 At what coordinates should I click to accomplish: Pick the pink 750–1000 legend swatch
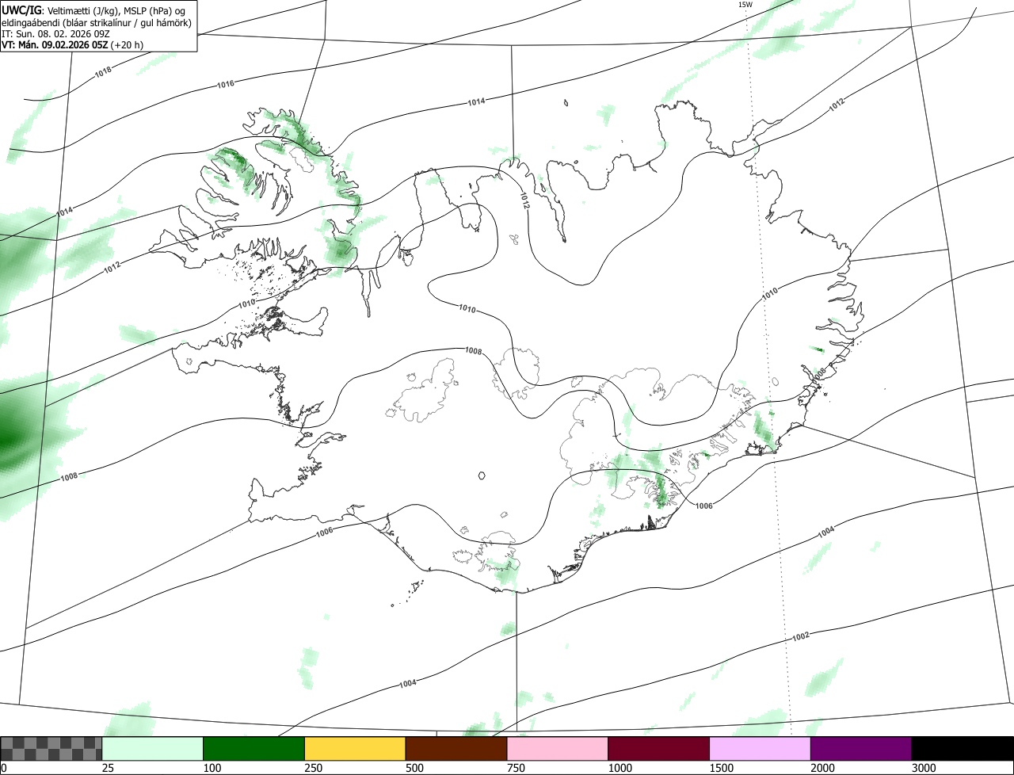558,749
